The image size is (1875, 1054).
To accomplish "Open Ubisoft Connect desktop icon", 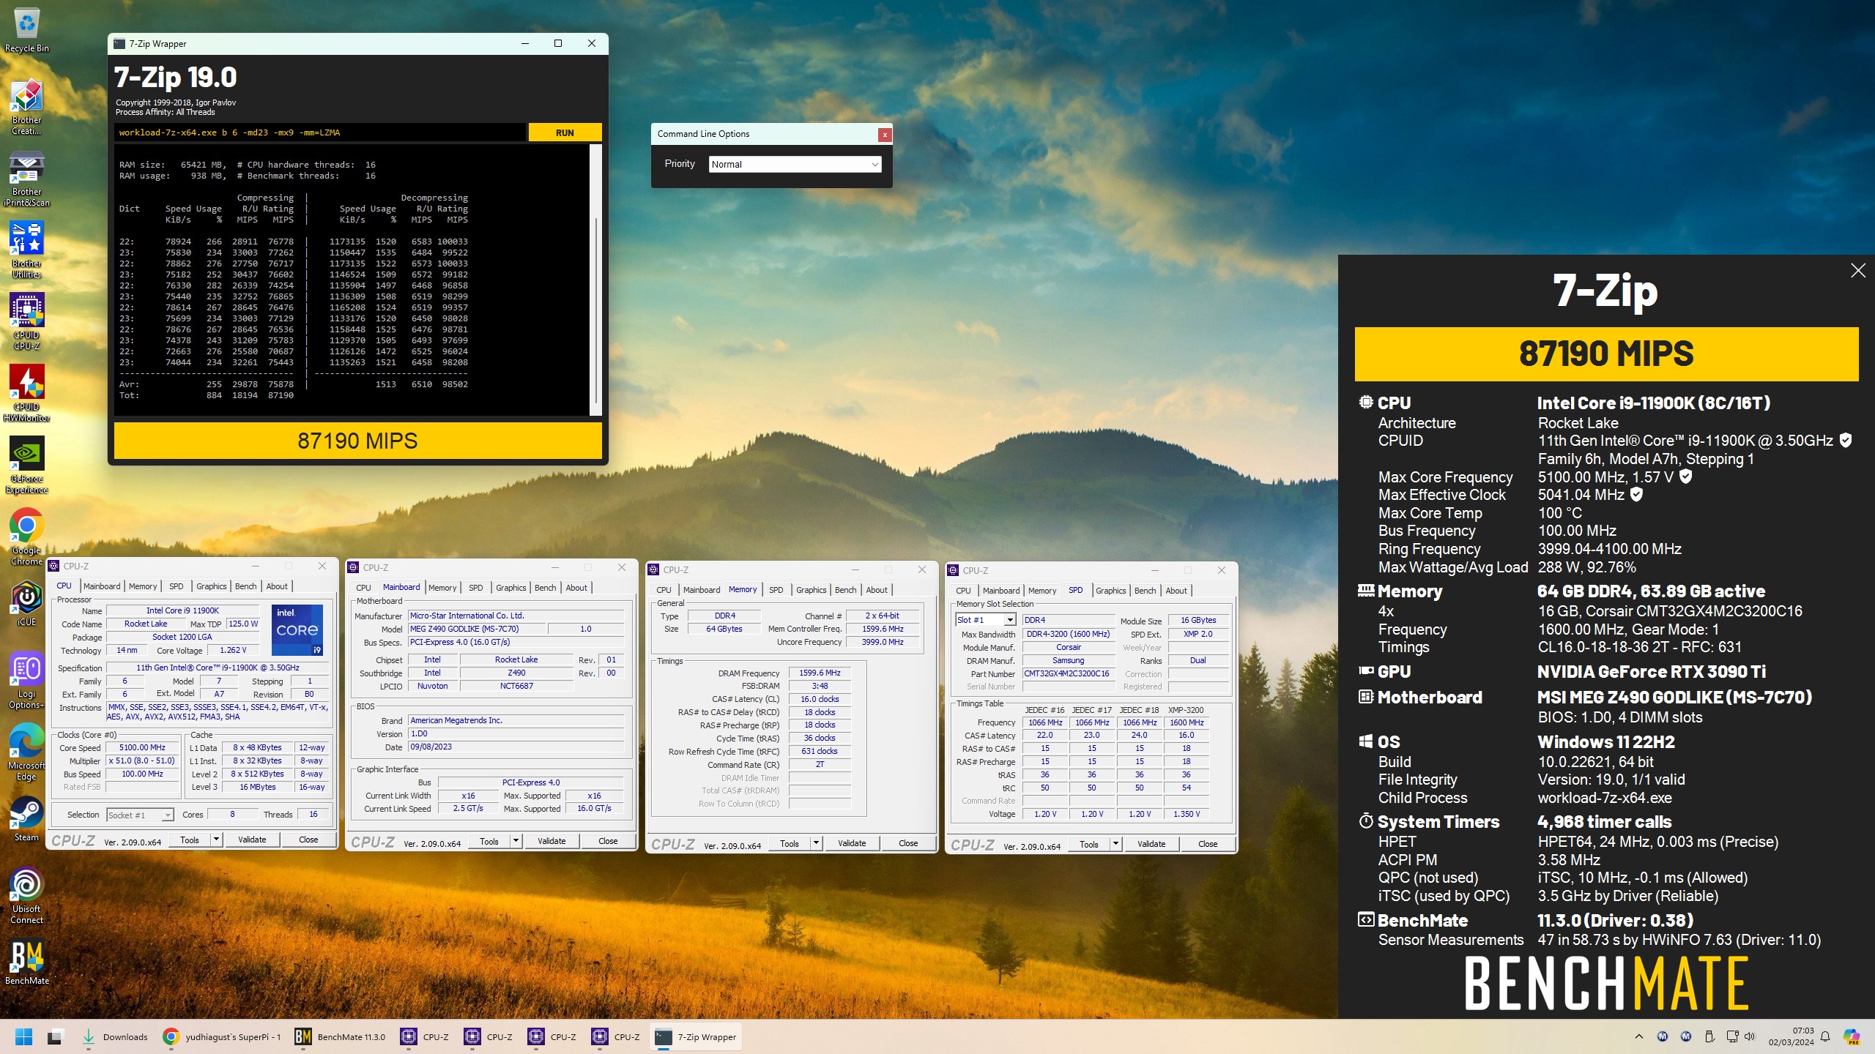I will pyautogui.click(x=26, y=896).
